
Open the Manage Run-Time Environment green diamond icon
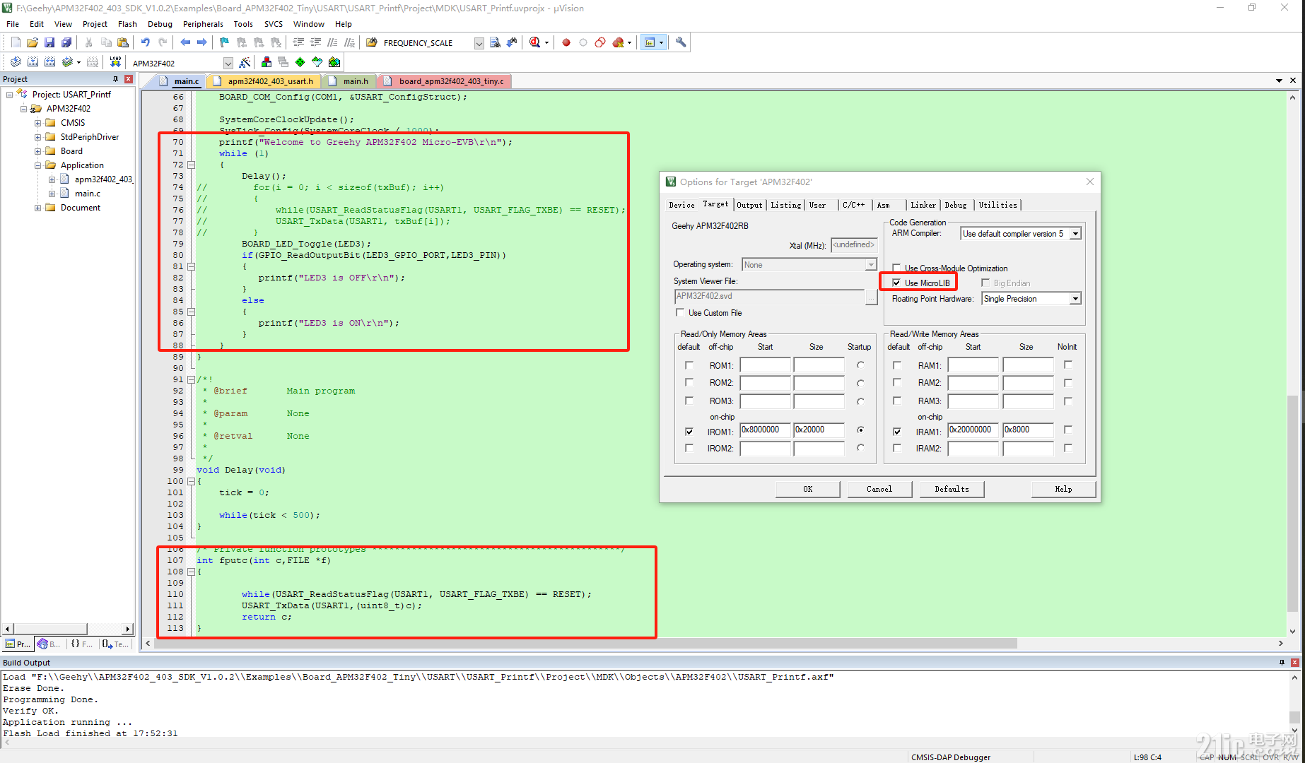click(x=300, y=62)
